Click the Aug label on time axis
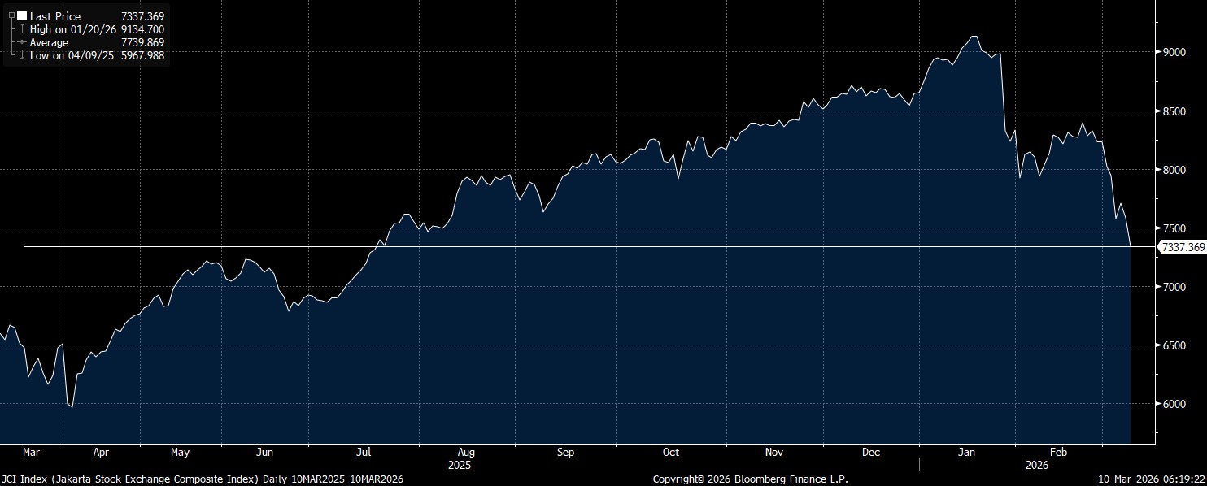Image resolution: width=1207 pixels, height=486 pixels. coord(466,452)
